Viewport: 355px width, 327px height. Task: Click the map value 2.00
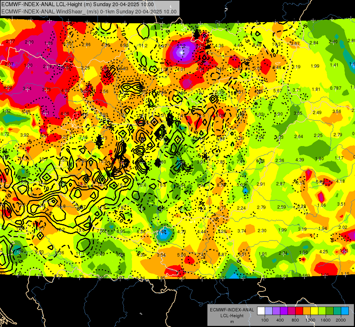(29, 42)
